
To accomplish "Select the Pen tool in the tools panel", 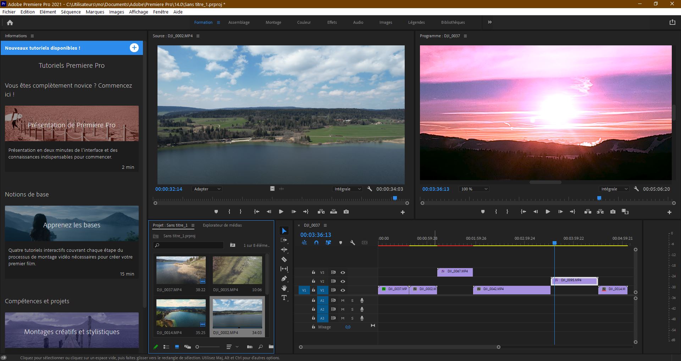I will pos(284,279).
